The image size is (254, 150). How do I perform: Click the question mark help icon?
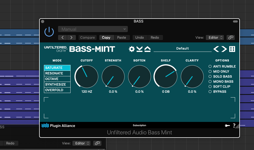(x=234, y=125)
